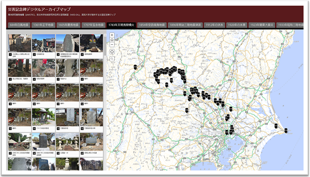
Task: Switch to the 1707年宝永地震 tab
Action: [x=92, y=25]
